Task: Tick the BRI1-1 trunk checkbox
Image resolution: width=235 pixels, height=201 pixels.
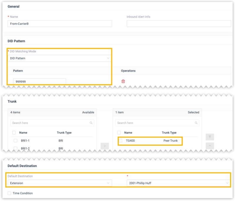Action: coord(16,141)
